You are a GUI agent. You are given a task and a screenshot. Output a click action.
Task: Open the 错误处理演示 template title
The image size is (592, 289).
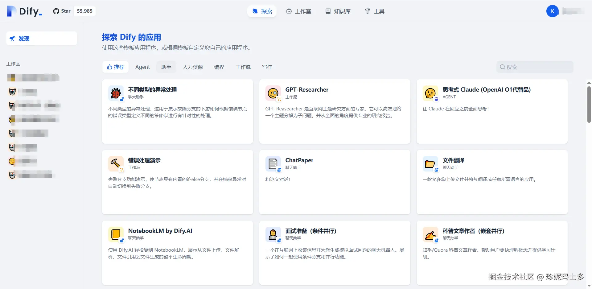144,160
